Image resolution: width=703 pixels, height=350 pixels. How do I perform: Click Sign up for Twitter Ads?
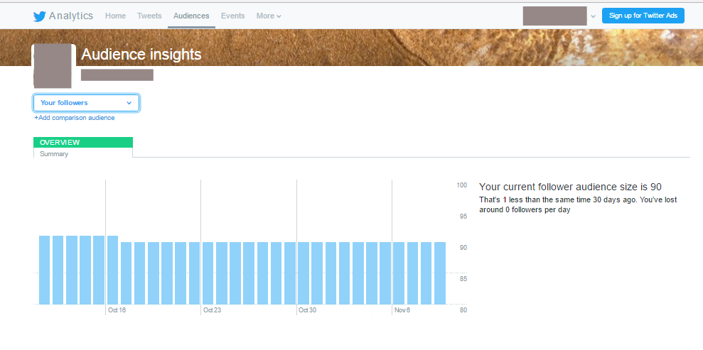pyautogui.click(x=643, y=16)
